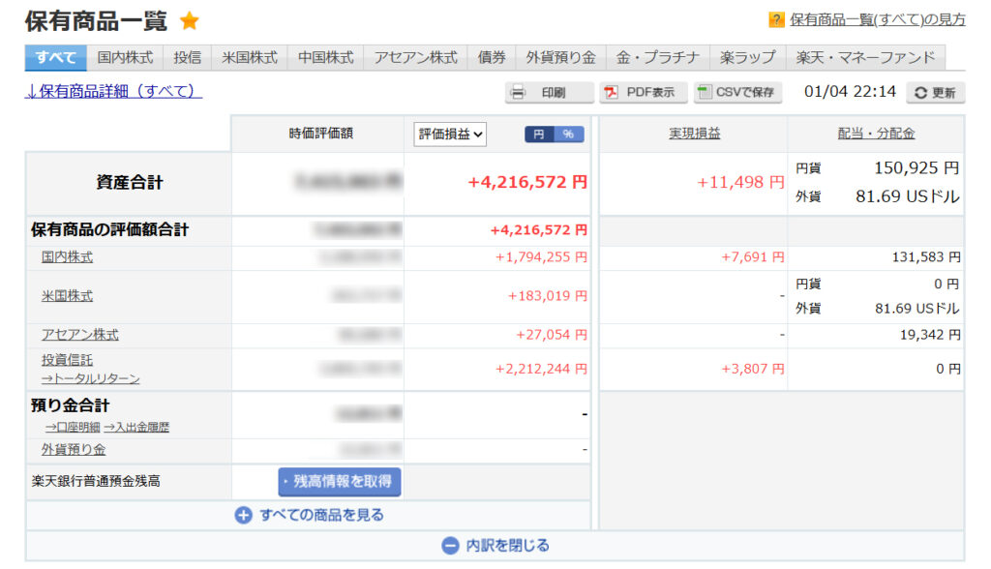
Task: Click the gold favorite star icon
Action: [190, 21]
